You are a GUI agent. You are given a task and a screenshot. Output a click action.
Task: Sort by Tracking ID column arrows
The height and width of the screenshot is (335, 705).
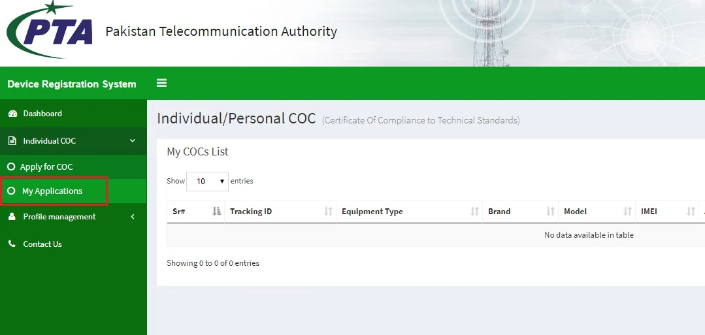328,212
